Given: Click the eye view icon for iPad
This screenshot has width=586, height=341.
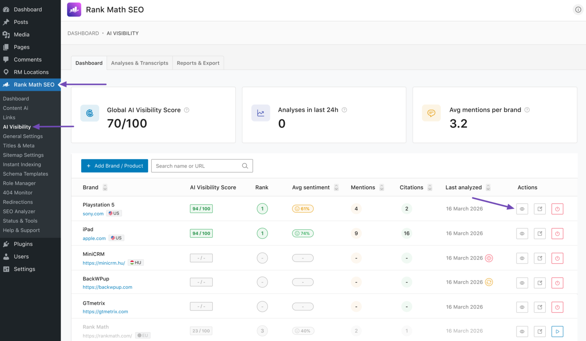Looking at the screenshot, I should (522, 233).
